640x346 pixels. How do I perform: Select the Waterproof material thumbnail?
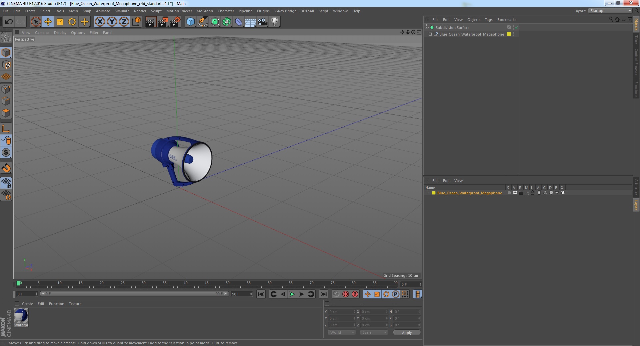[21, 318]
